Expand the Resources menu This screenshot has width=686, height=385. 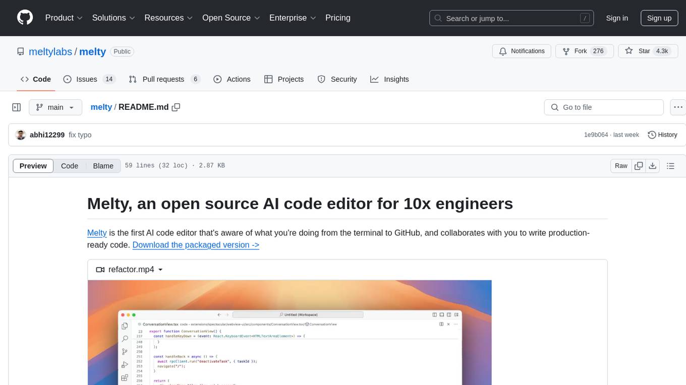pos(168,18)
